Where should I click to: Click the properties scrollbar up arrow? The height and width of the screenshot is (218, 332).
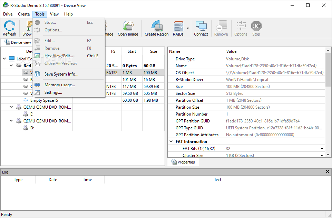pos(328,50)
